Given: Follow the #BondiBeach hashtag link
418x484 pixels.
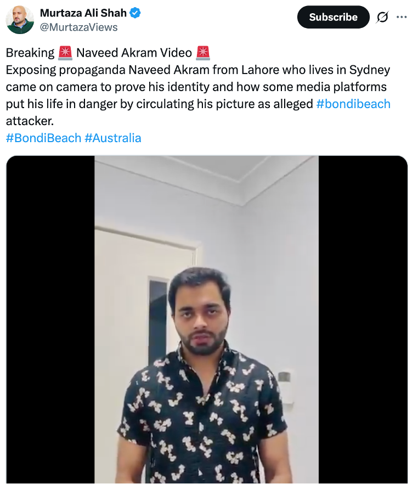Looking at the screenshot, I should (43, 138).
